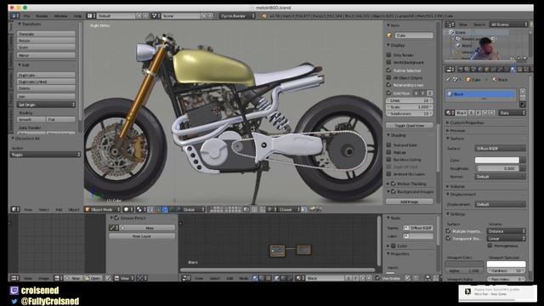Click the Mirror button
The image size is (544, 306).
[46, 55]
